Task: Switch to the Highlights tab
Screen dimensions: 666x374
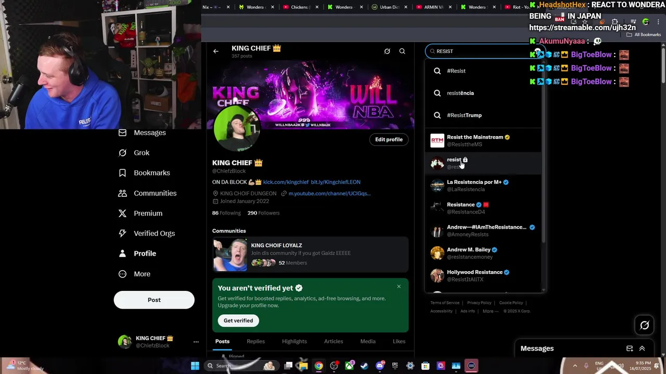Action: pos(294,341)
